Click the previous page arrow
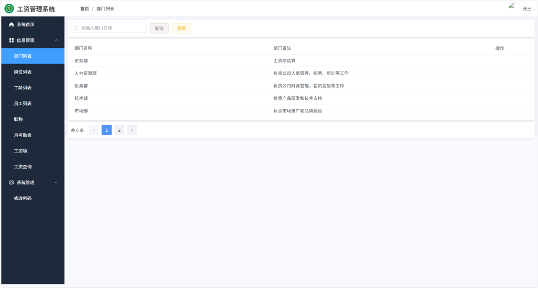This screenshot has height=288, width=538. 94,130
